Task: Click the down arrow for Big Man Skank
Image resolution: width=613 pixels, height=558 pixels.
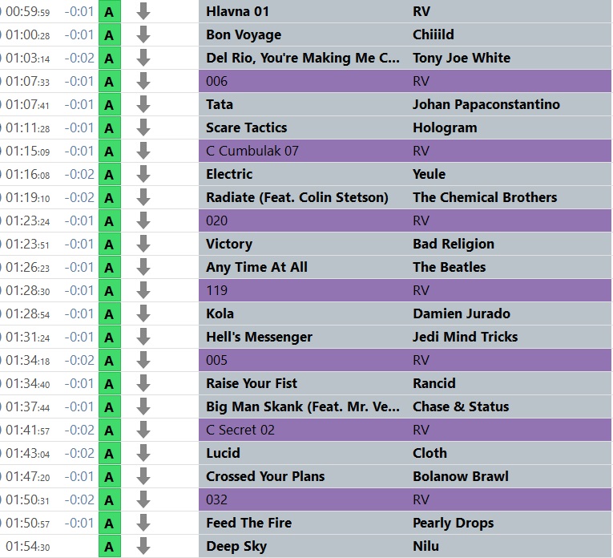Action: (x=143, y=407)
